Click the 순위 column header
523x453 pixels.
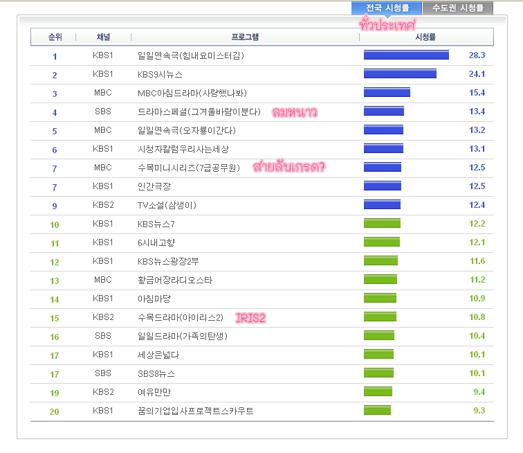[55, 37]
